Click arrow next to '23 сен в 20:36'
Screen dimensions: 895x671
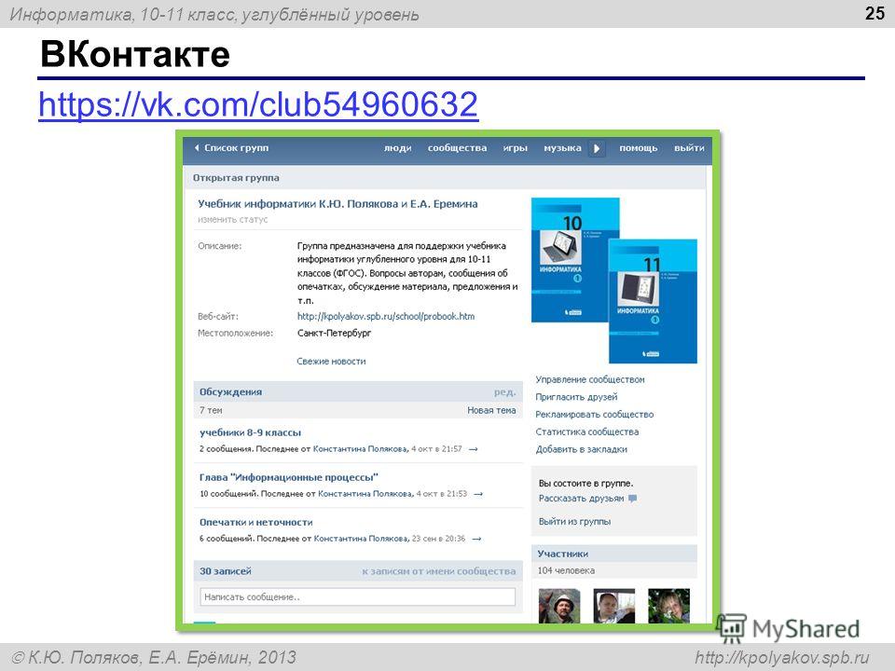coord(476,539)
